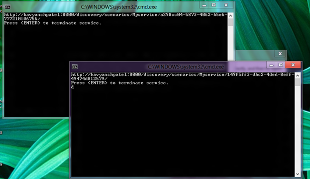Click 'Press <ENTER> to terminate service.' in back window
310x179 pixels.
[x=53, y=23]
